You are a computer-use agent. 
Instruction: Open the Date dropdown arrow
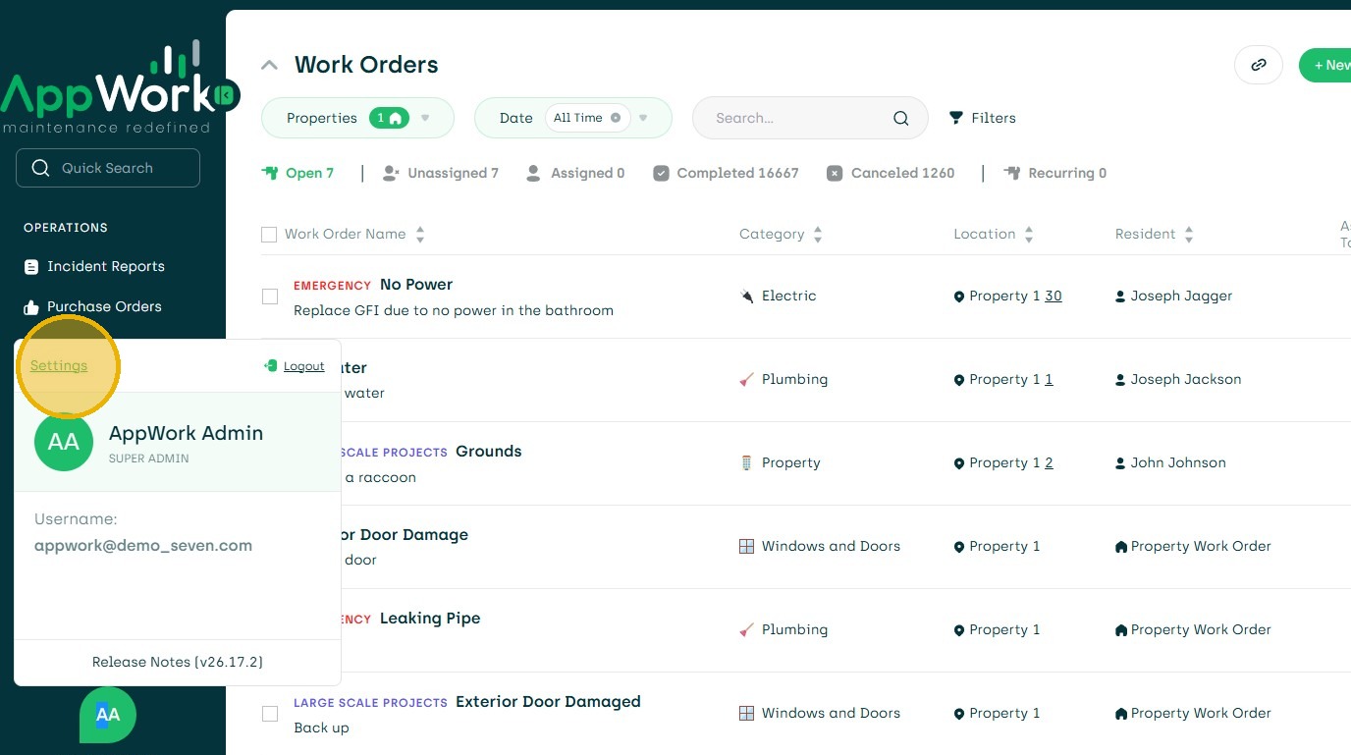(x=643, y=118)
